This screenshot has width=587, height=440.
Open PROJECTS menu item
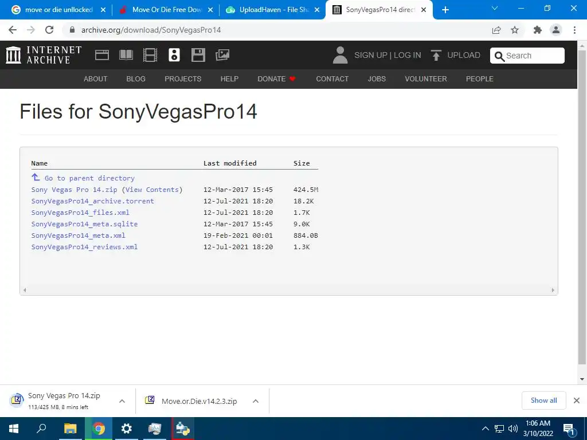[183, 79]
